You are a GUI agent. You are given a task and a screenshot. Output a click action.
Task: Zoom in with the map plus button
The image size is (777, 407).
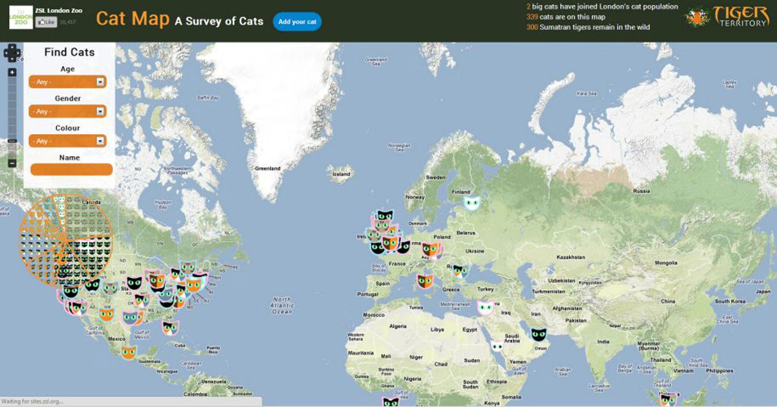[12, 72]
